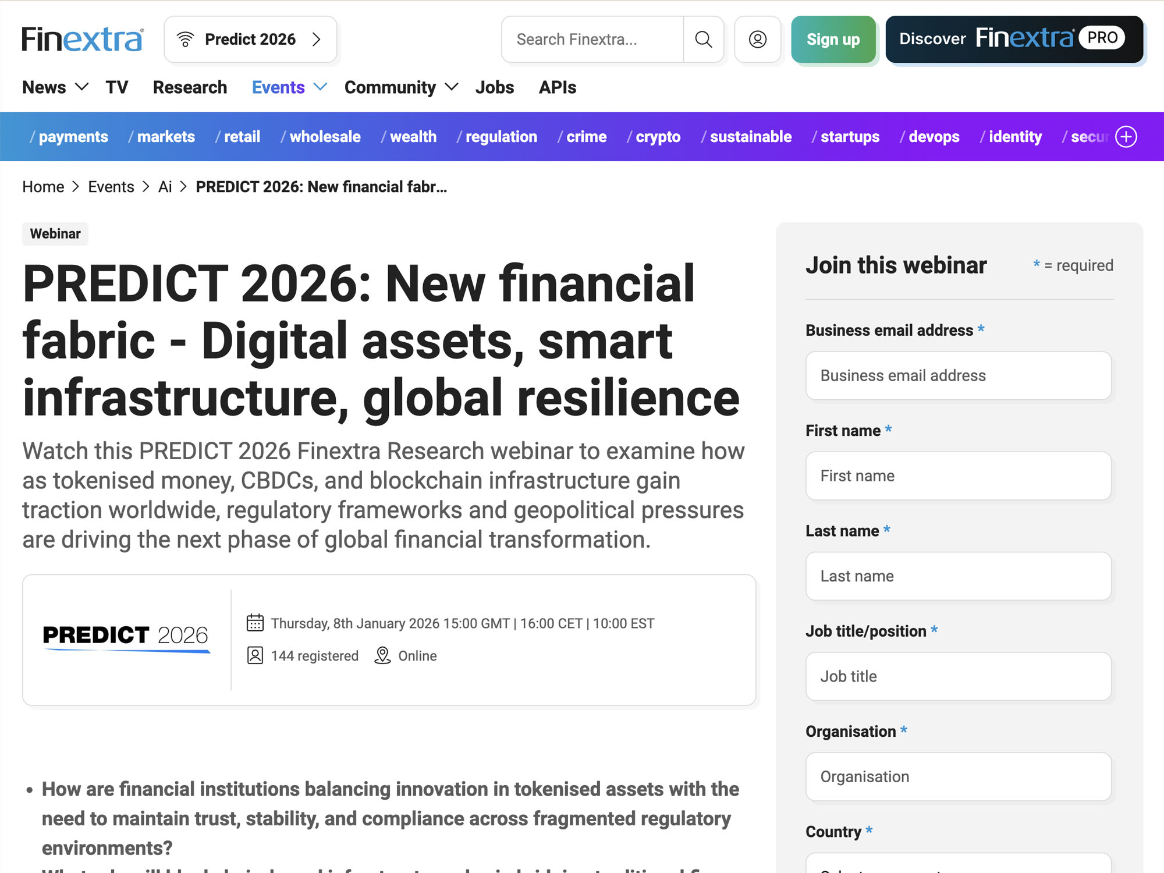Click the registered attendees icon
This screenshot has height=873, width=1164.
[x=254, y=655]
